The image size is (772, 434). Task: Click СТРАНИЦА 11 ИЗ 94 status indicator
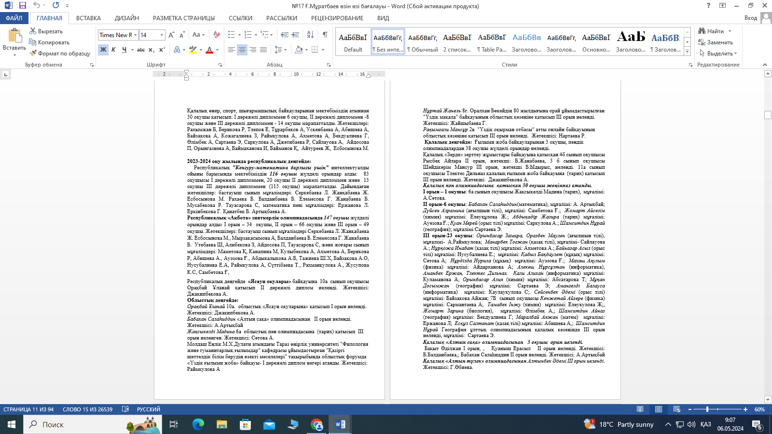pyautogui.click(x=28, y=409)
